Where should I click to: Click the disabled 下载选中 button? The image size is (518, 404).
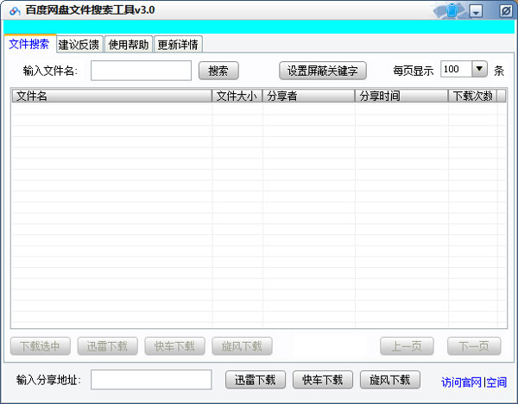(41, 346)
